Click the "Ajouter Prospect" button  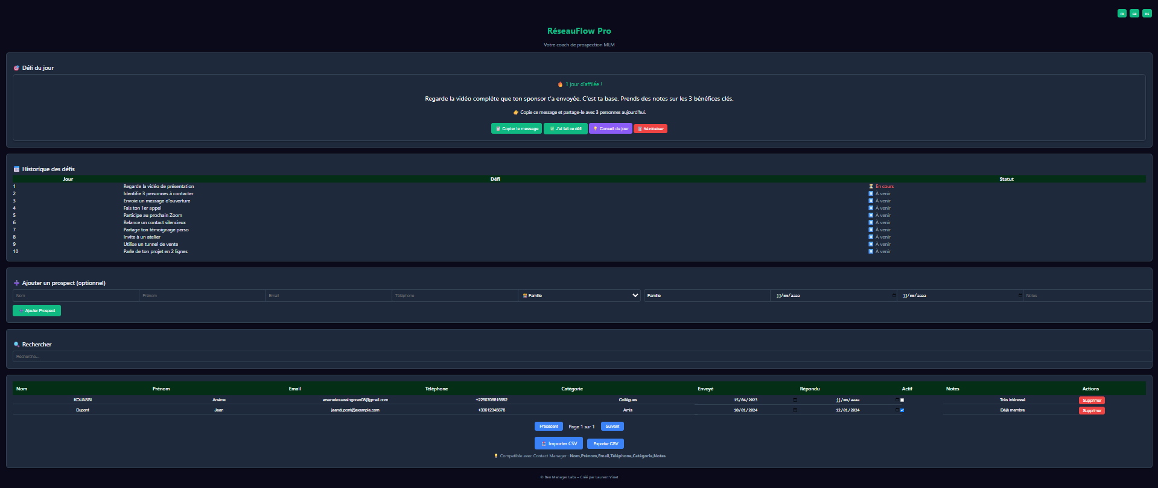(37, 311)
